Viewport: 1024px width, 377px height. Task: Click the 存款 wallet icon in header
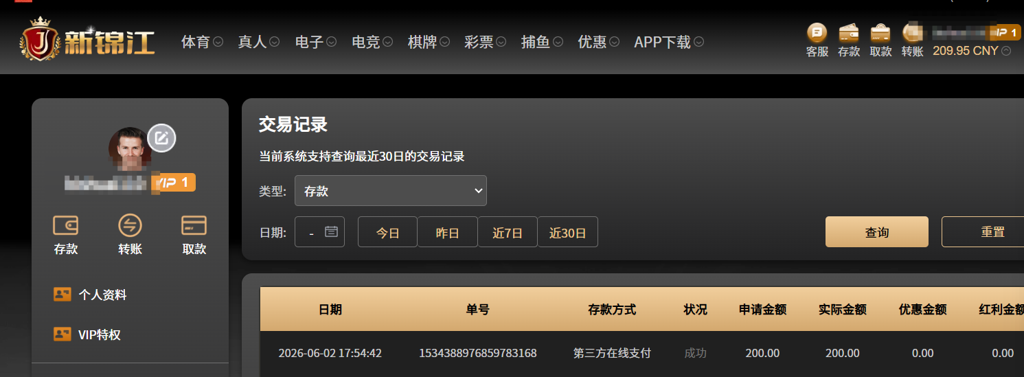(849, 32)
